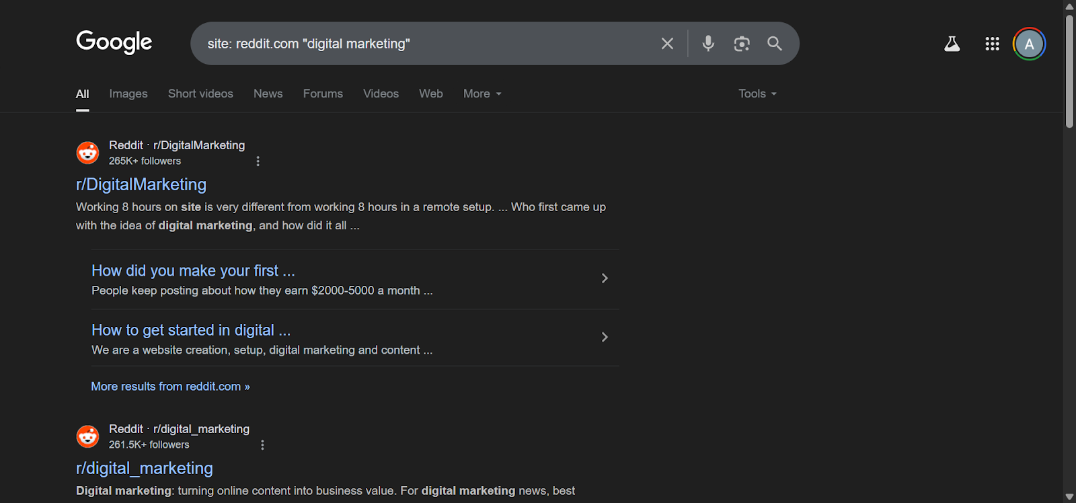Viewport: 1076px width, 503px height.
Task: Switch to the Web tab
Action: coord(431,94)
